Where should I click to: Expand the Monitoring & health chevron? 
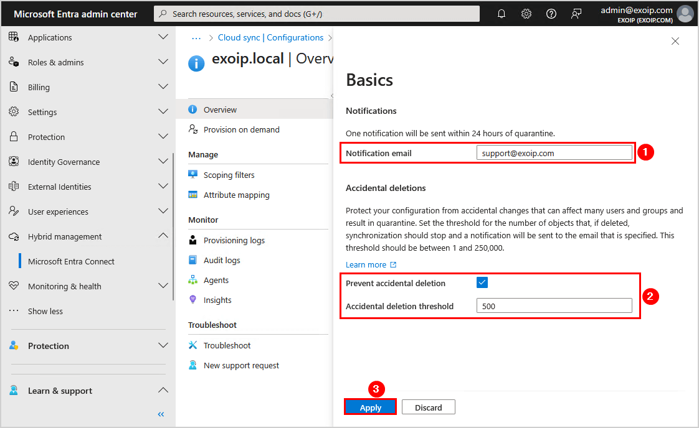(163, 286)
